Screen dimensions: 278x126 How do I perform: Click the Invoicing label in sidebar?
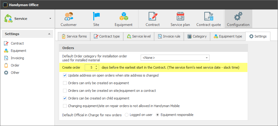[x=17, y=58]
